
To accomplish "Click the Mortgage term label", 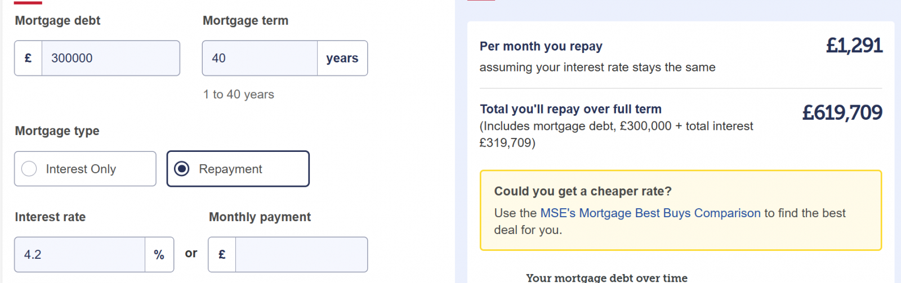I will click(x=246, y=21).
